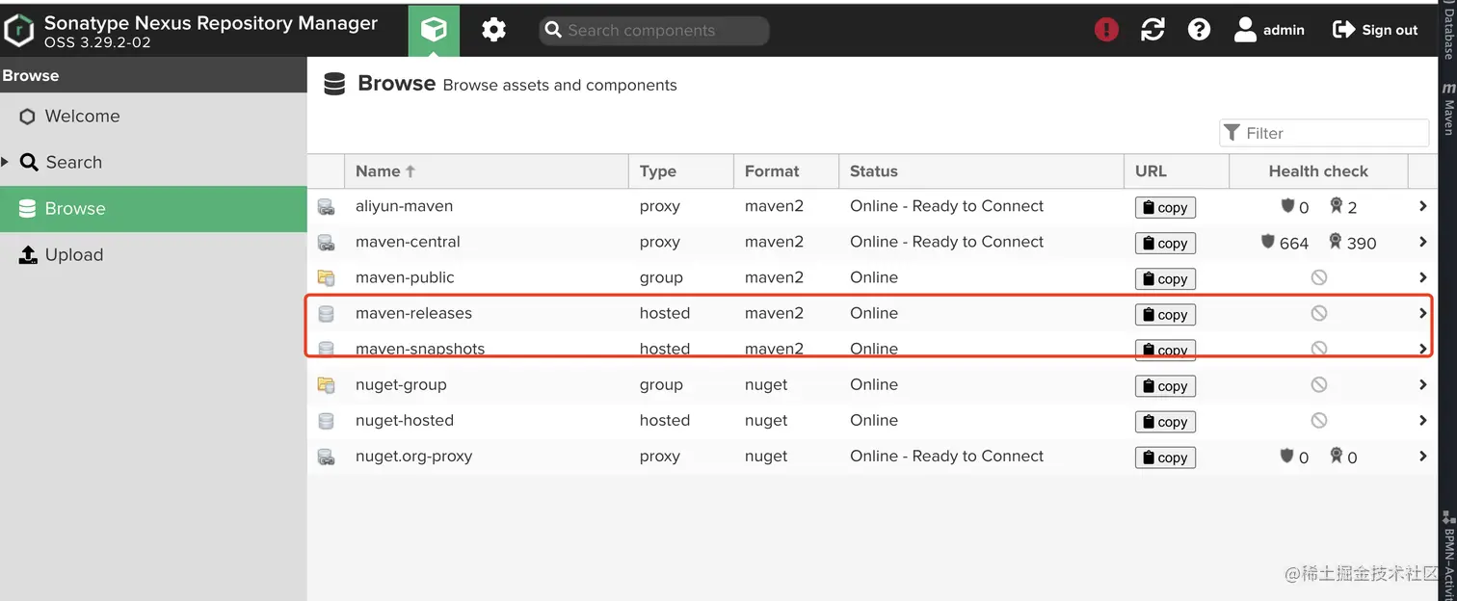Open nuget-hosted row arrow

1422,420
